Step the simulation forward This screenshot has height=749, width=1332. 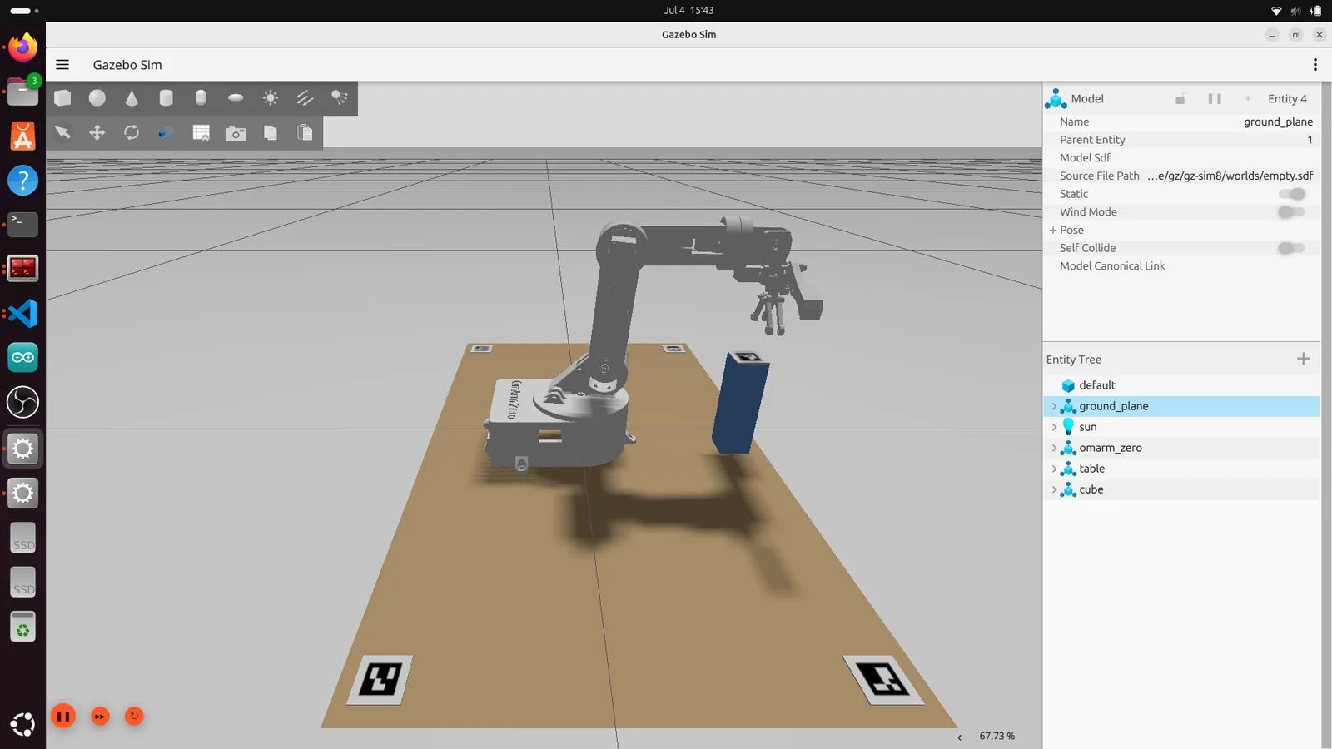100,717
